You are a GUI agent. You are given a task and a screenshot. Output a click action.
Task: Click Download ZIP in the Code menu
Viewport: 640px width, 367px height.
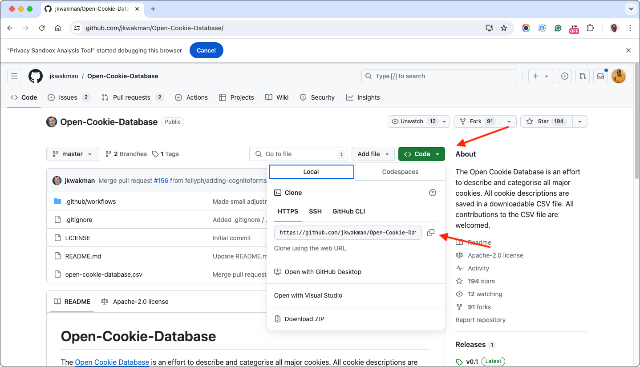[356, 319]
